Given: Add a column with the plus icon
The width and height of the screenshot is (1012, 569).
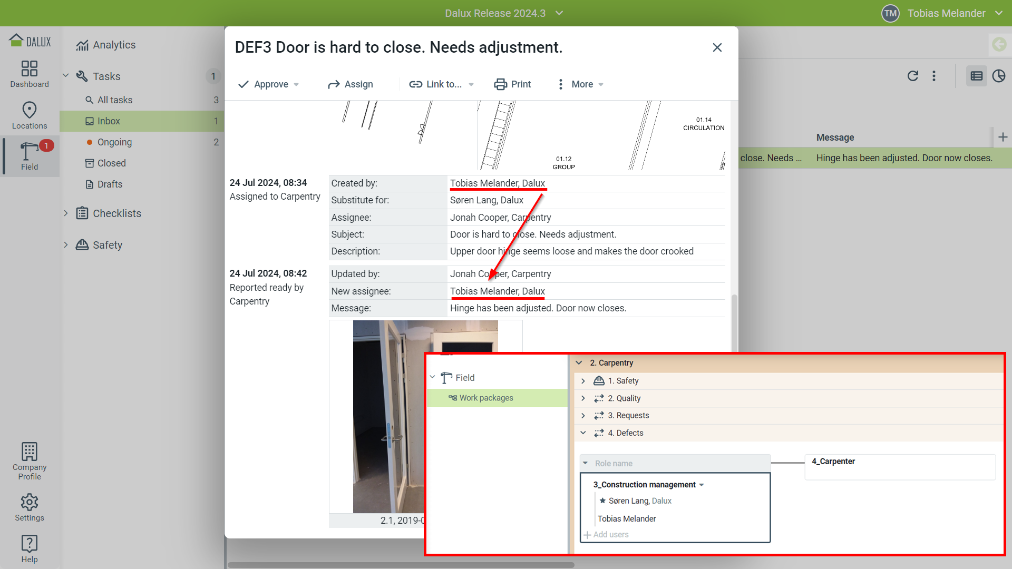Looking at the screenshot, I should [x=1003, y=137].
